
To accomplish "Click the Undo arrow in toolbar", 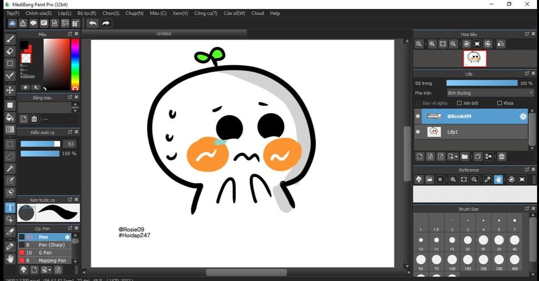I will point(93,23).
